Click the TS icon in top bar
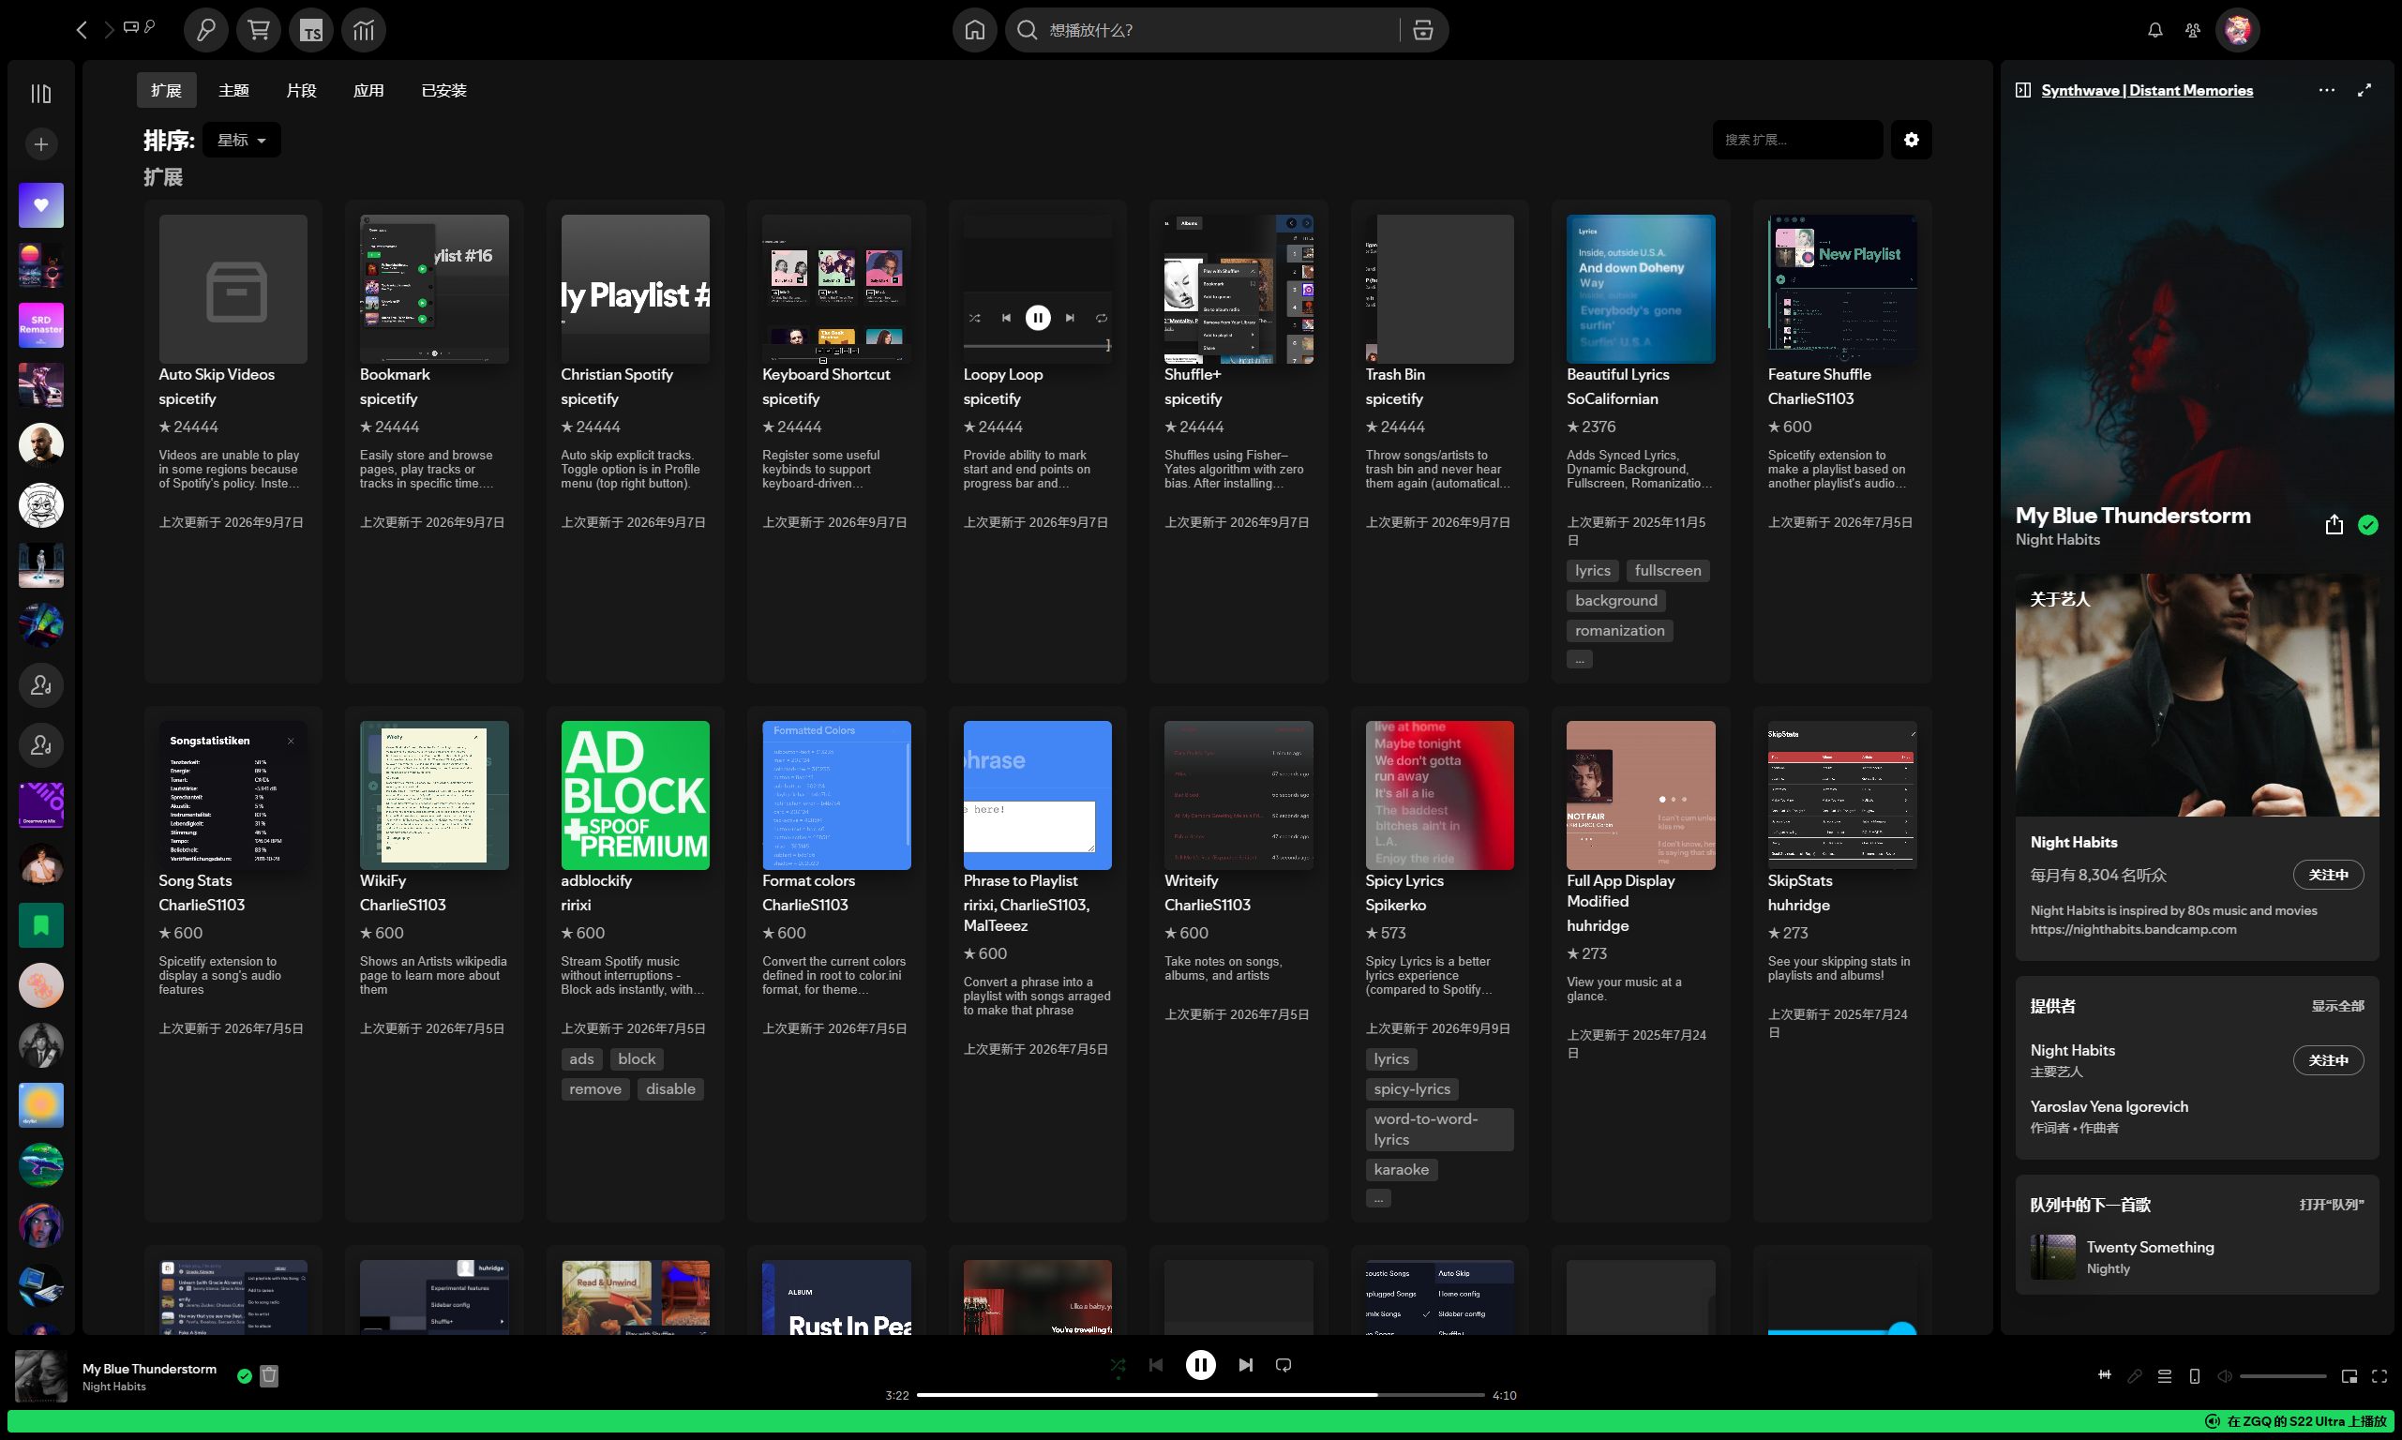This screenshot has width=2402, height=1440. (310, 30)
